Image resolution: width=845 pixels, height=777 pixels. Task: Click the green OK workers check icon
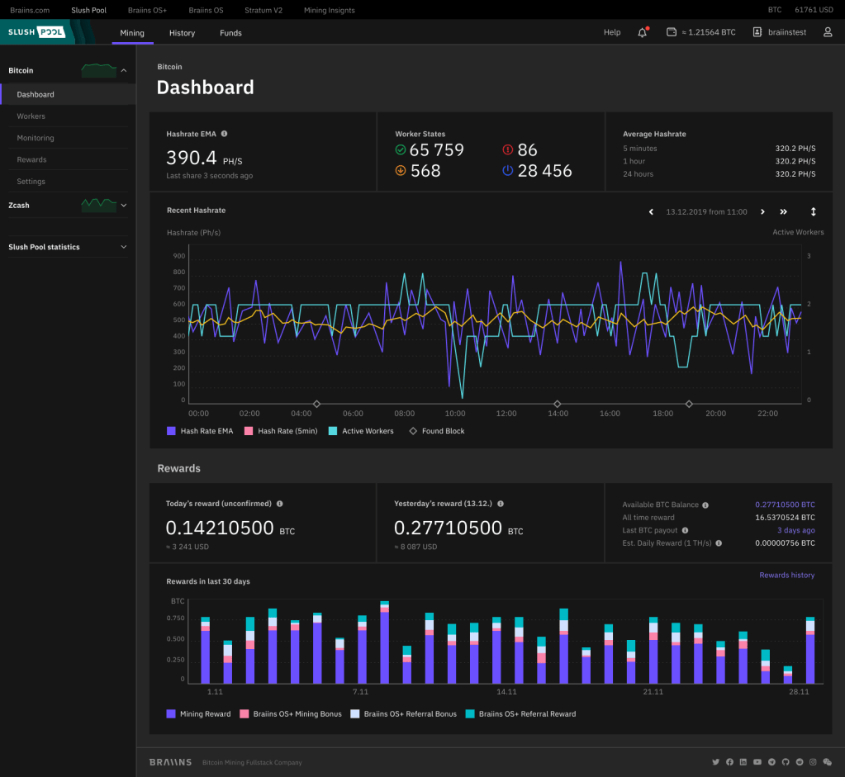[x=401, y=149]
